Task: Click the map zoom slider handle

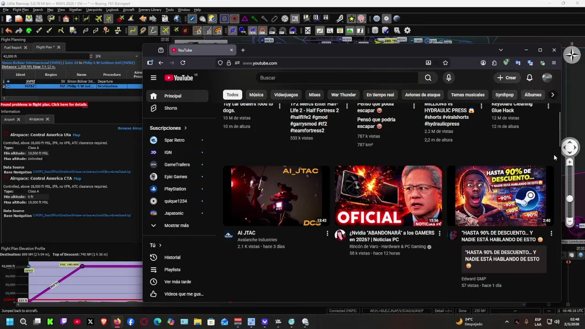Action: [569, 198]
